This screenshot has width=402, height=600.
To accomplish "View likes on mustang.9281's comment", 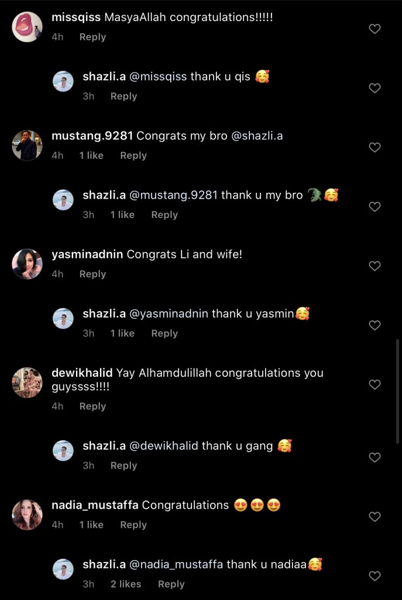I will (x=91, y=155).
